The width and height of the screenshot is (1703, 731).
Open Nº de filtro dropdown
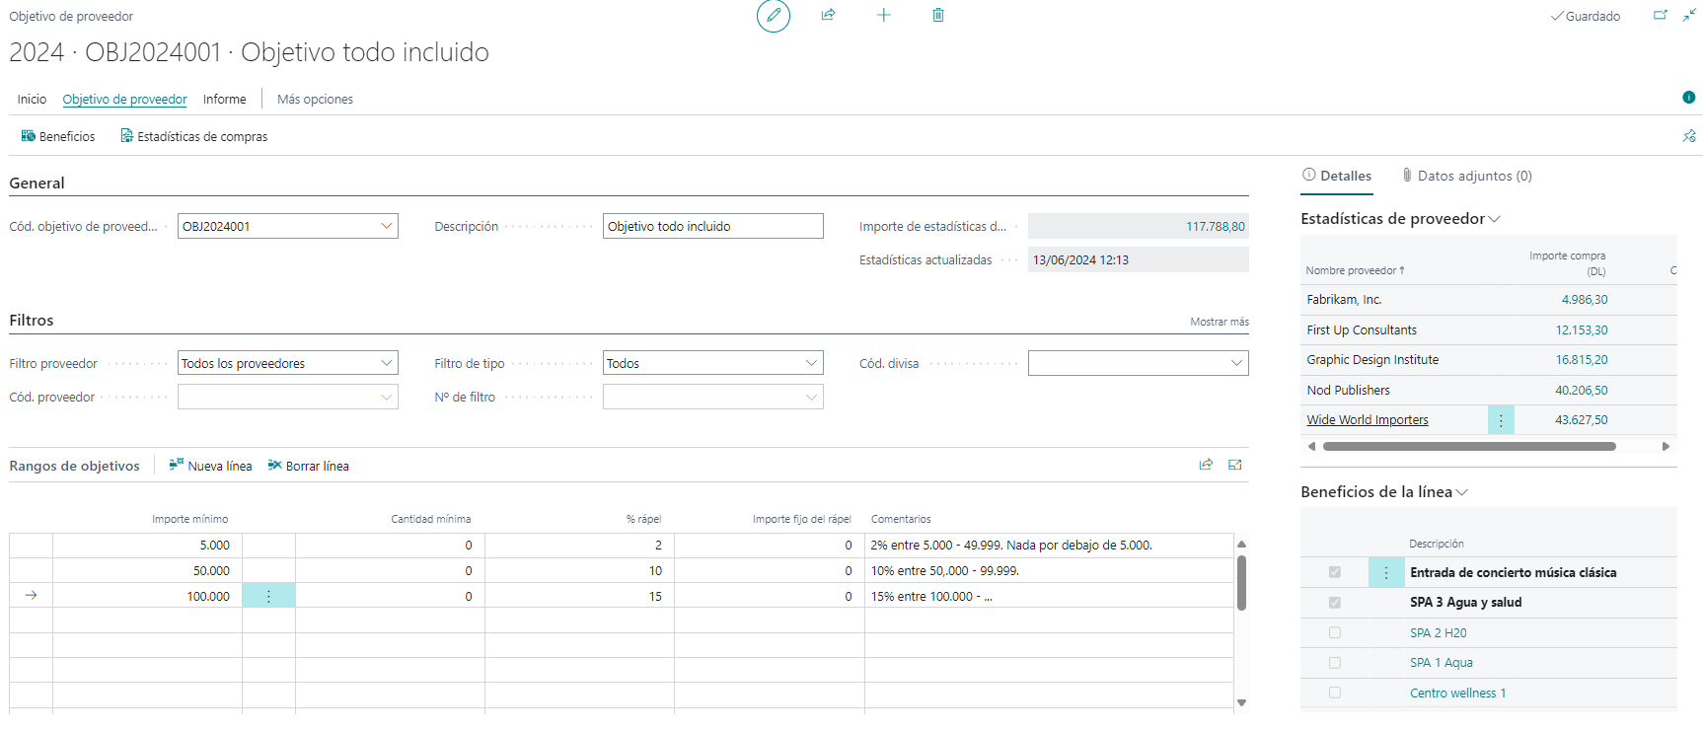point(811,397)
